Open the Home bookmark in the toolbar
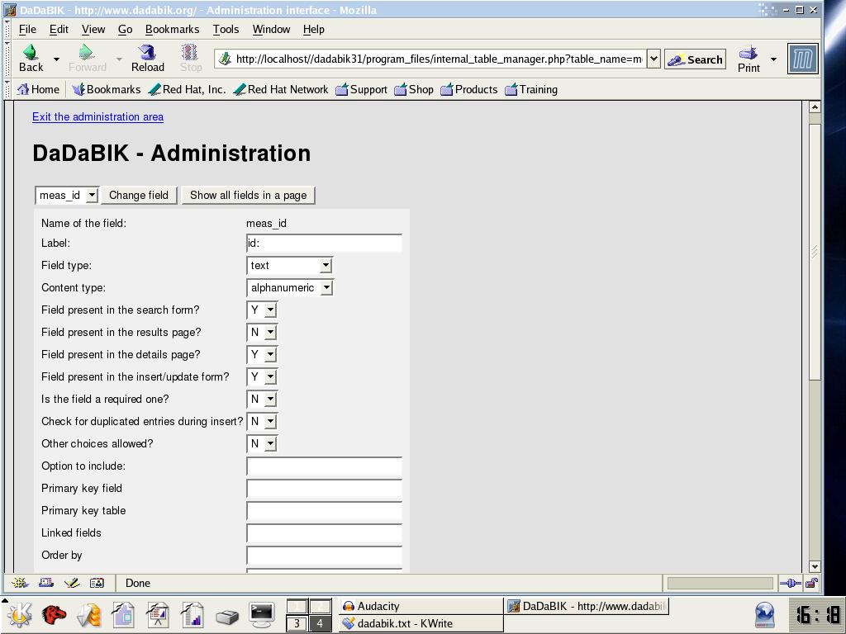 click(x=38, y=89)
